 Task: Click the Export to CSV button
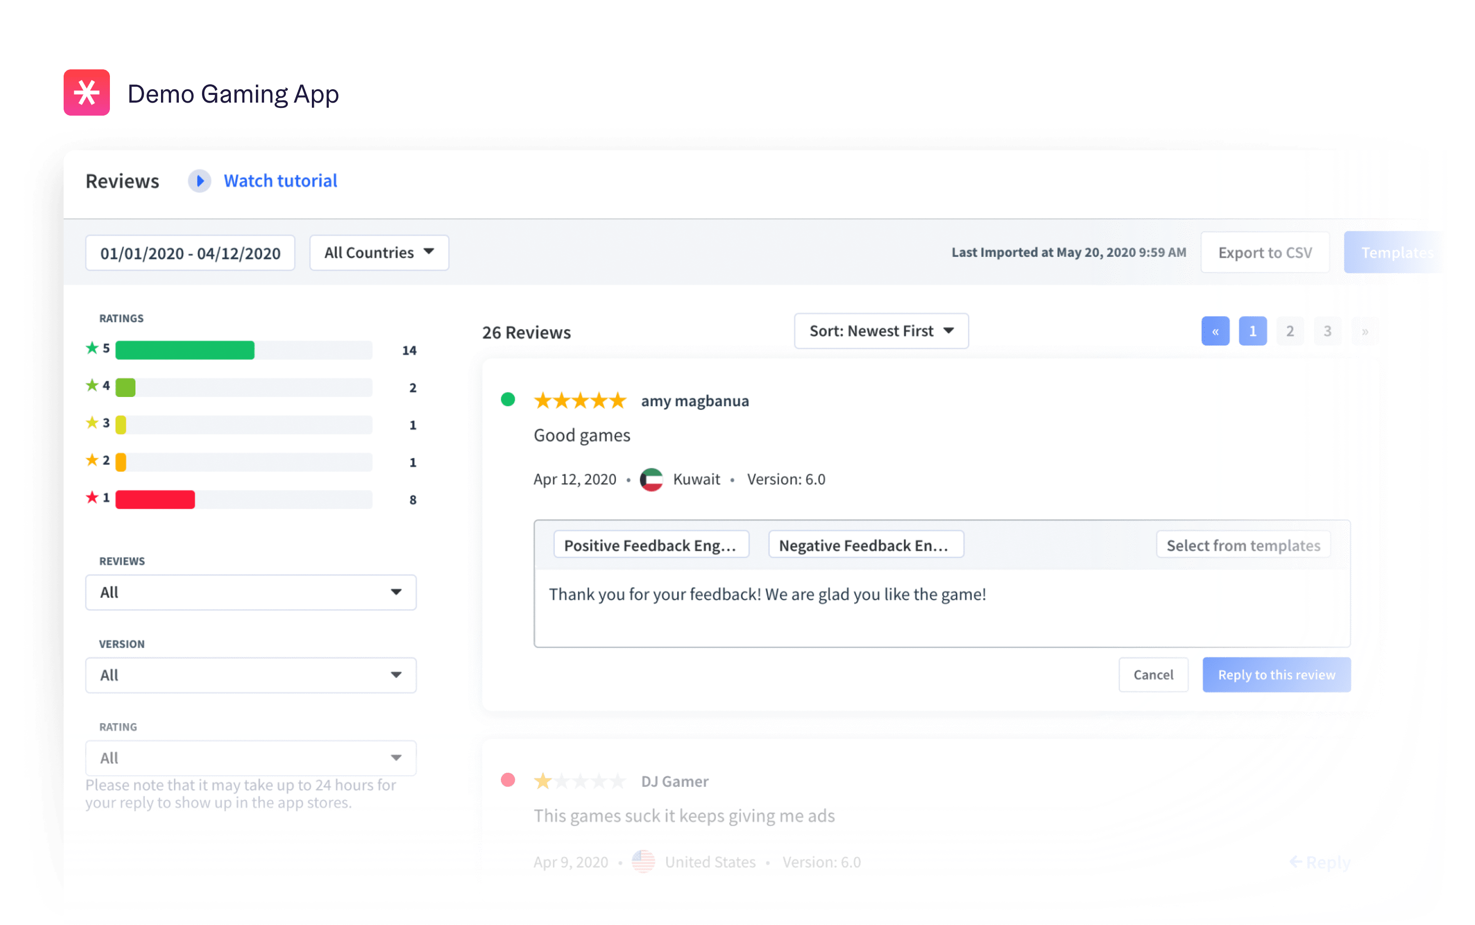1264,252
